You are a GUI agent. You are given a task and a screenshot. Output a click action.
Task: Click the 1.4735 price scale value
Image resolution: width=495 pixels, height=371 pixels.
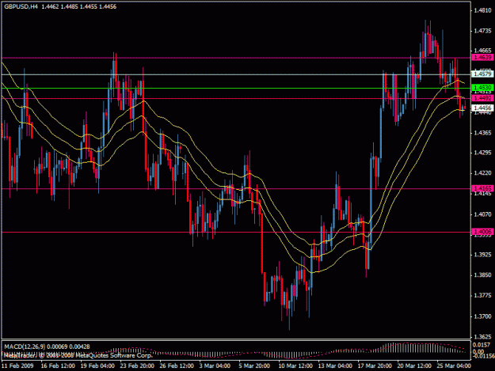pos(482,31)
